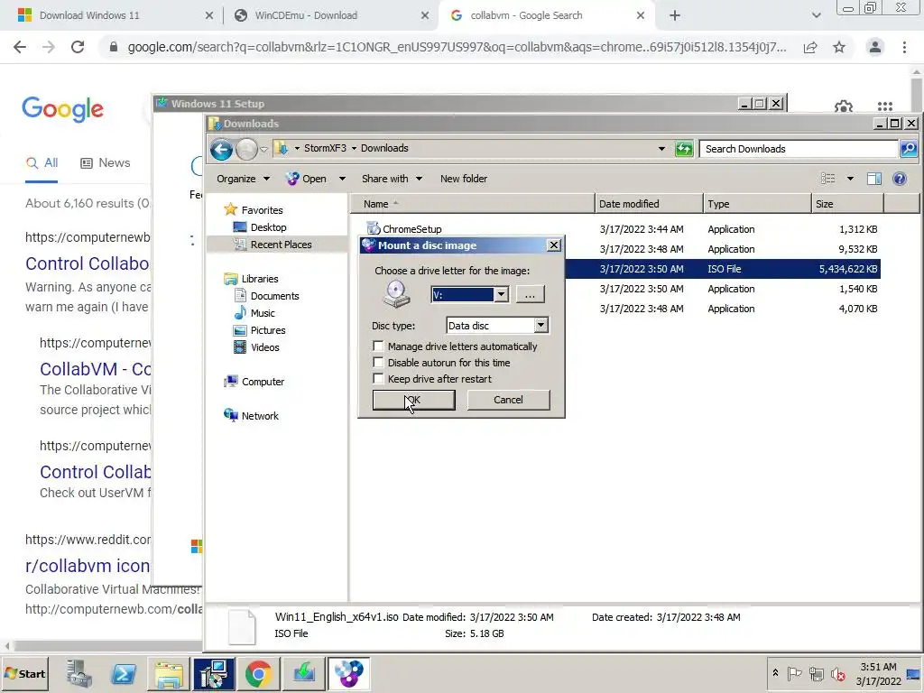This screenshot has width=924, height=693.
Task: Open Google settings gear icon
Action: click(844, 106)
